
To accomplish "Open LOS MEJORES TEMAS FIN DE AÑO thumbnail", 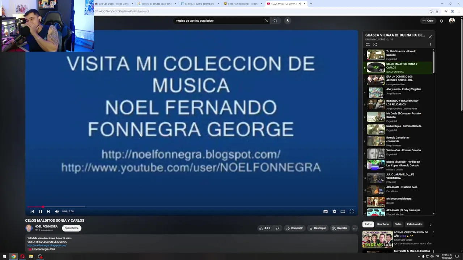I will tap(378, 239).
